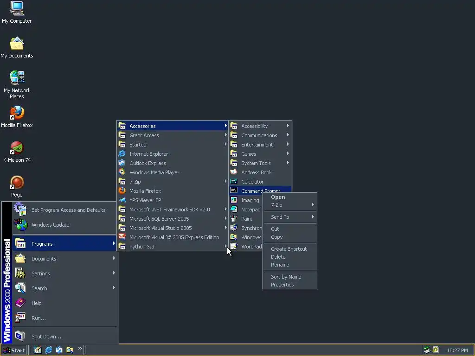Expand the System Tools submenu
The width and height of the screenshot is (475, 356).
(260, 163)
